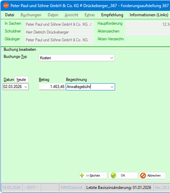Click the Letzte Basiszinsänderung status entry
The height and width of the screenshot is (193, 170).
[119, 188]
